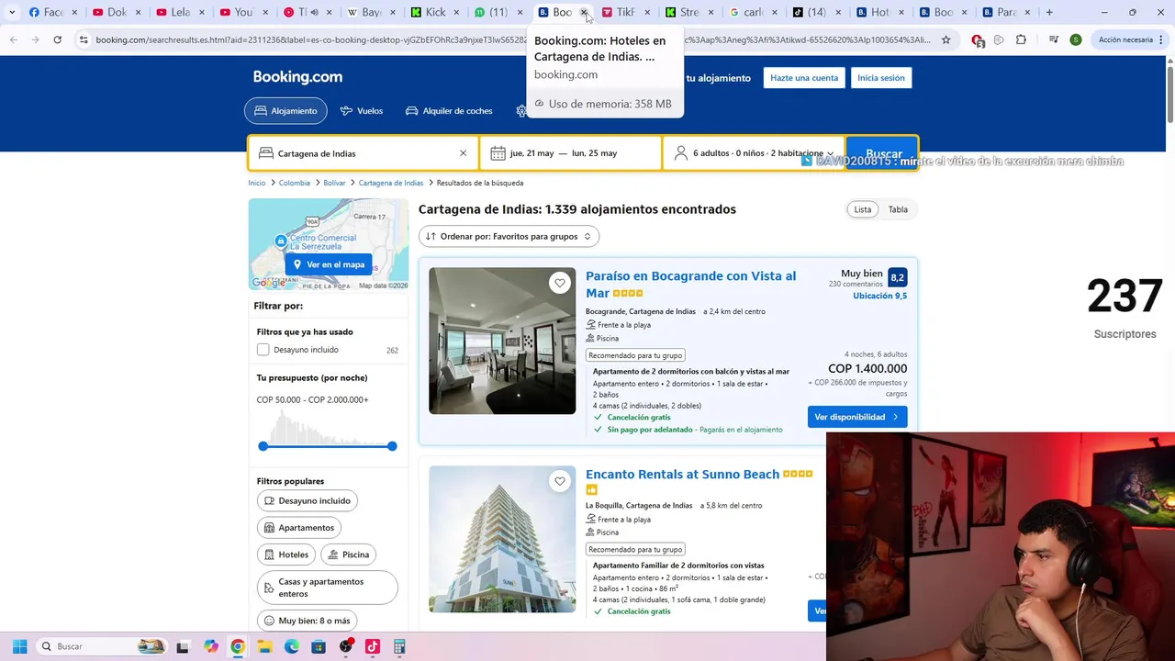Open the Chrome profile avatar
1175x661 pixels.
coord(1075,39)
